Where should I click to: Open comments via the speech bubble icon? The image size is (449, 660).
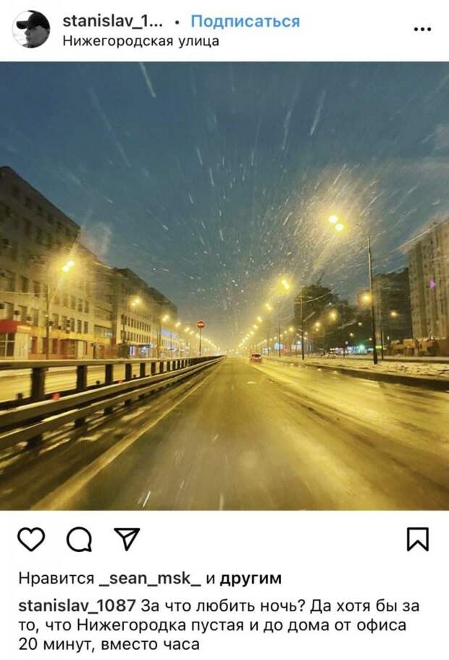(x=80, y=540)
